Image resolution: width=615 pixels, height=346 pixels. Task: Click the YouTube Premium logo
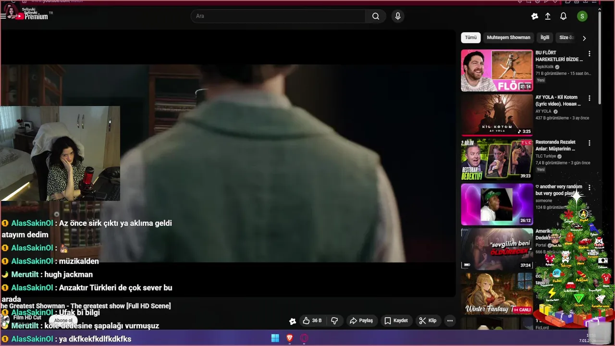32,16
